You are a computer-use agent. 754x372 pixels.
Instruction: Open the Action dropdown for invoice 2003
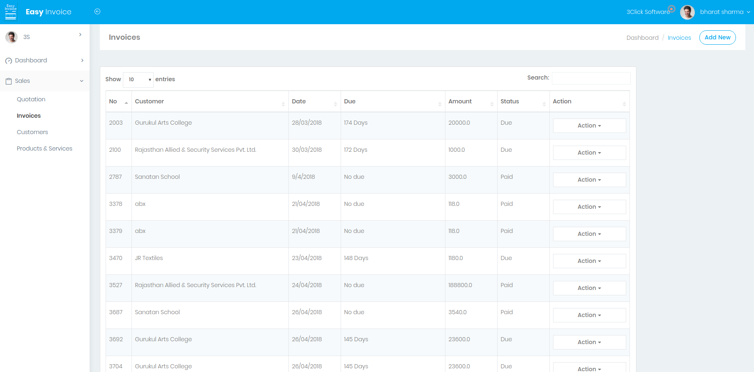(589, 126)
